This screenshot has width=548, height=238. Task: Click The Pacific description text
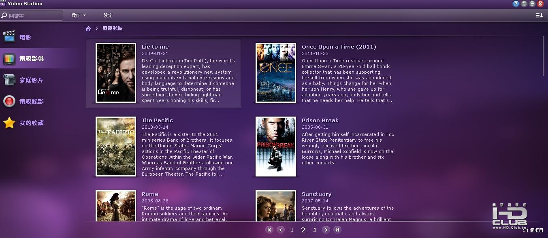click(x=188, y=154)
